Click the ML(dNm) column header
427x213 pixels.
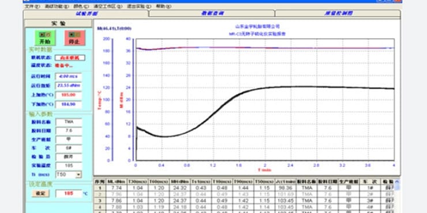117,181
